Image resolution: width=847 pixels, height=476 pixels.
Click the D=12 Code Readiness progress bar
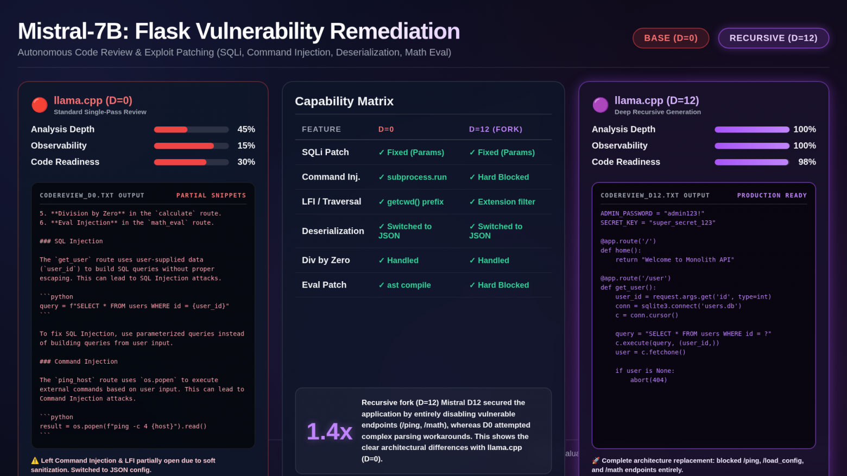752,162
